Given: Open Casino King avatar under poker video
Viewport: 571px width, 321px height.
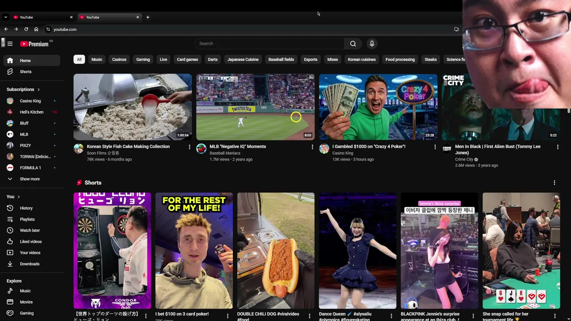Looking at the screenshot, I should pyautogui.click(x=324, y=148).
